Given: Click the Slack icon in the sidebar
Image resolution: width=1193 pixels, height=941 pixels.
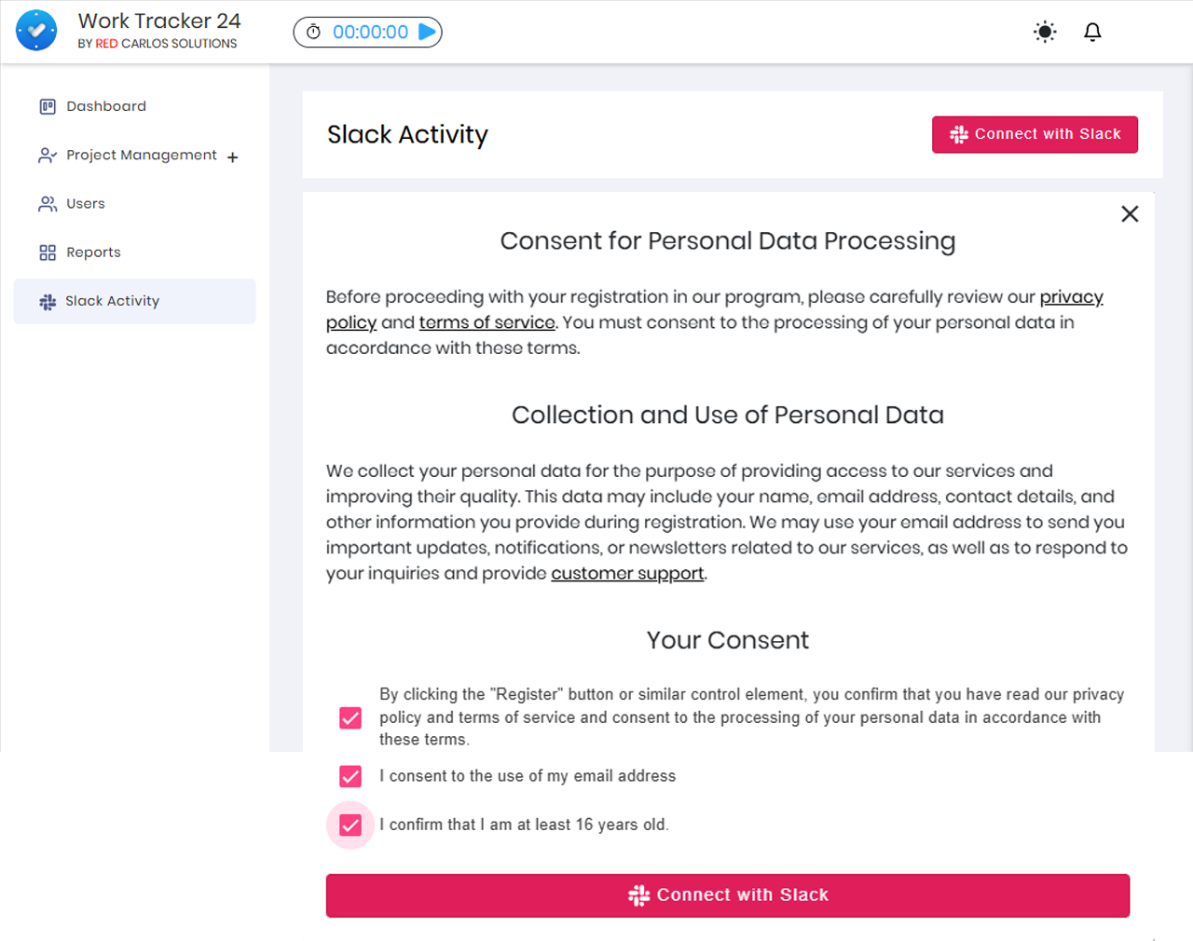Looking at the screenshot, I should coord(48,302).
